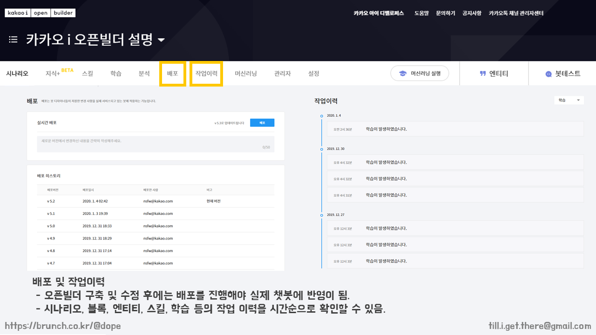596x335 pixels.
Task: Click version v 5.1 in the history table
Action: tap(51, 214)
